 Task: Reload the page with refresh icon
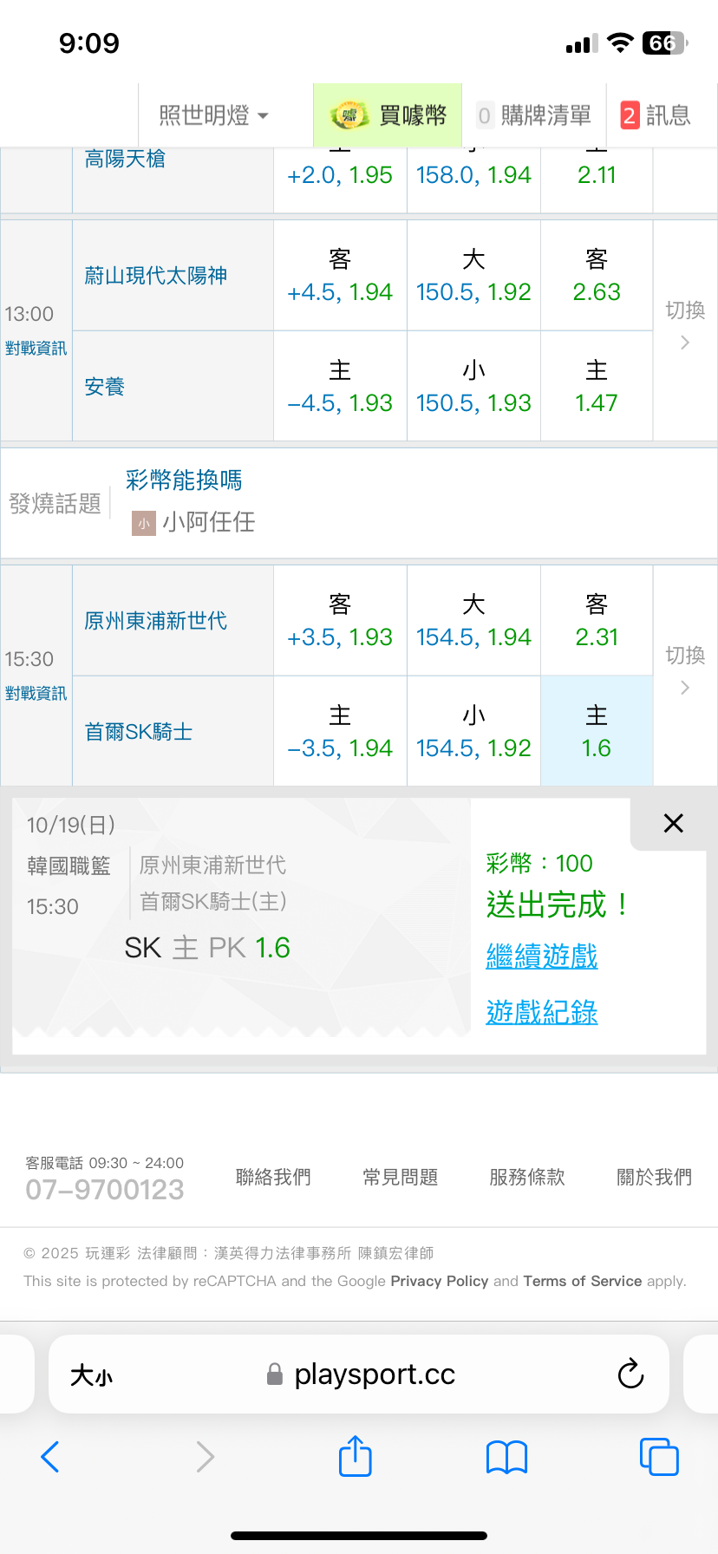[630, 1374]
